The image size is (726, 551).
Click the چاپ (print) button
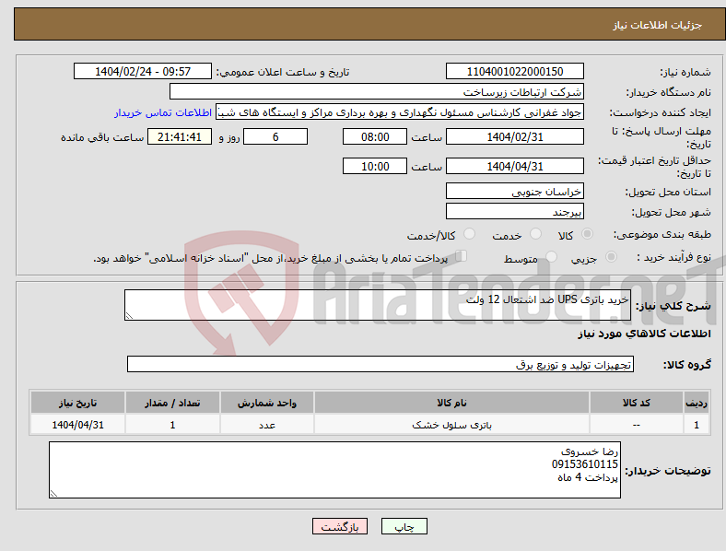(404, 526)
